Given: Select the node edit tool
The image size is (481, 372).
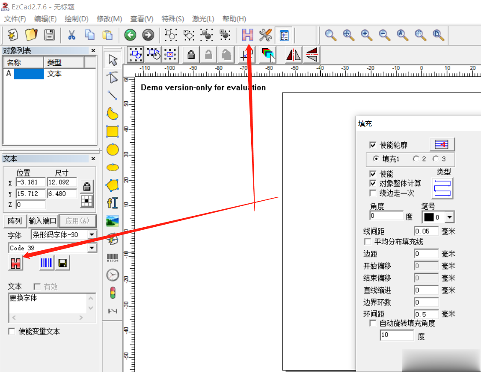Looking at the screenshot, I should click(x=113, y=78).
